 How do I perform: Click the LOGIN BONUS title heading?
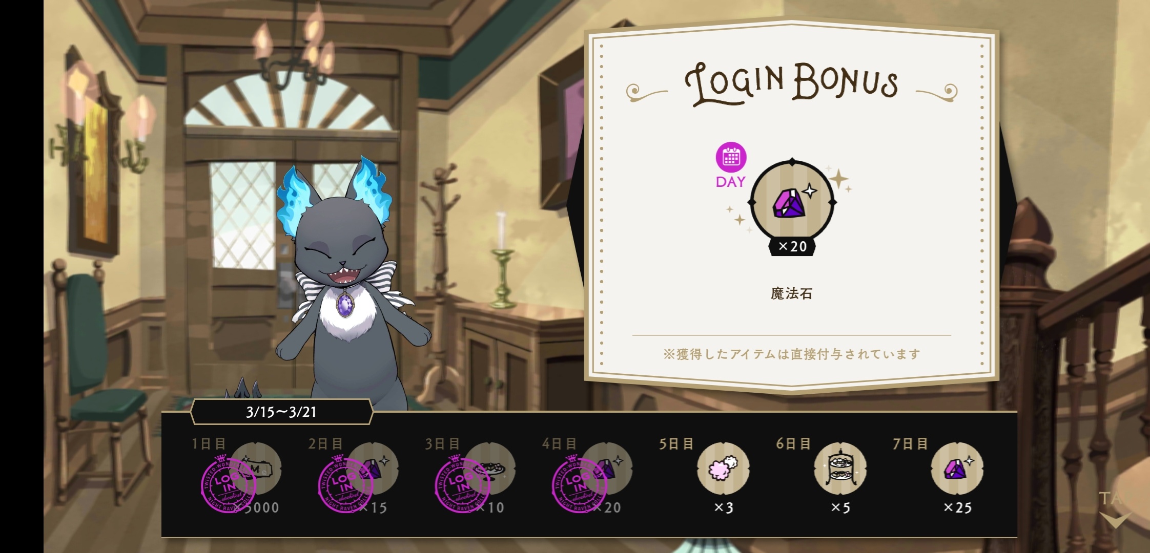coord(792,83)
